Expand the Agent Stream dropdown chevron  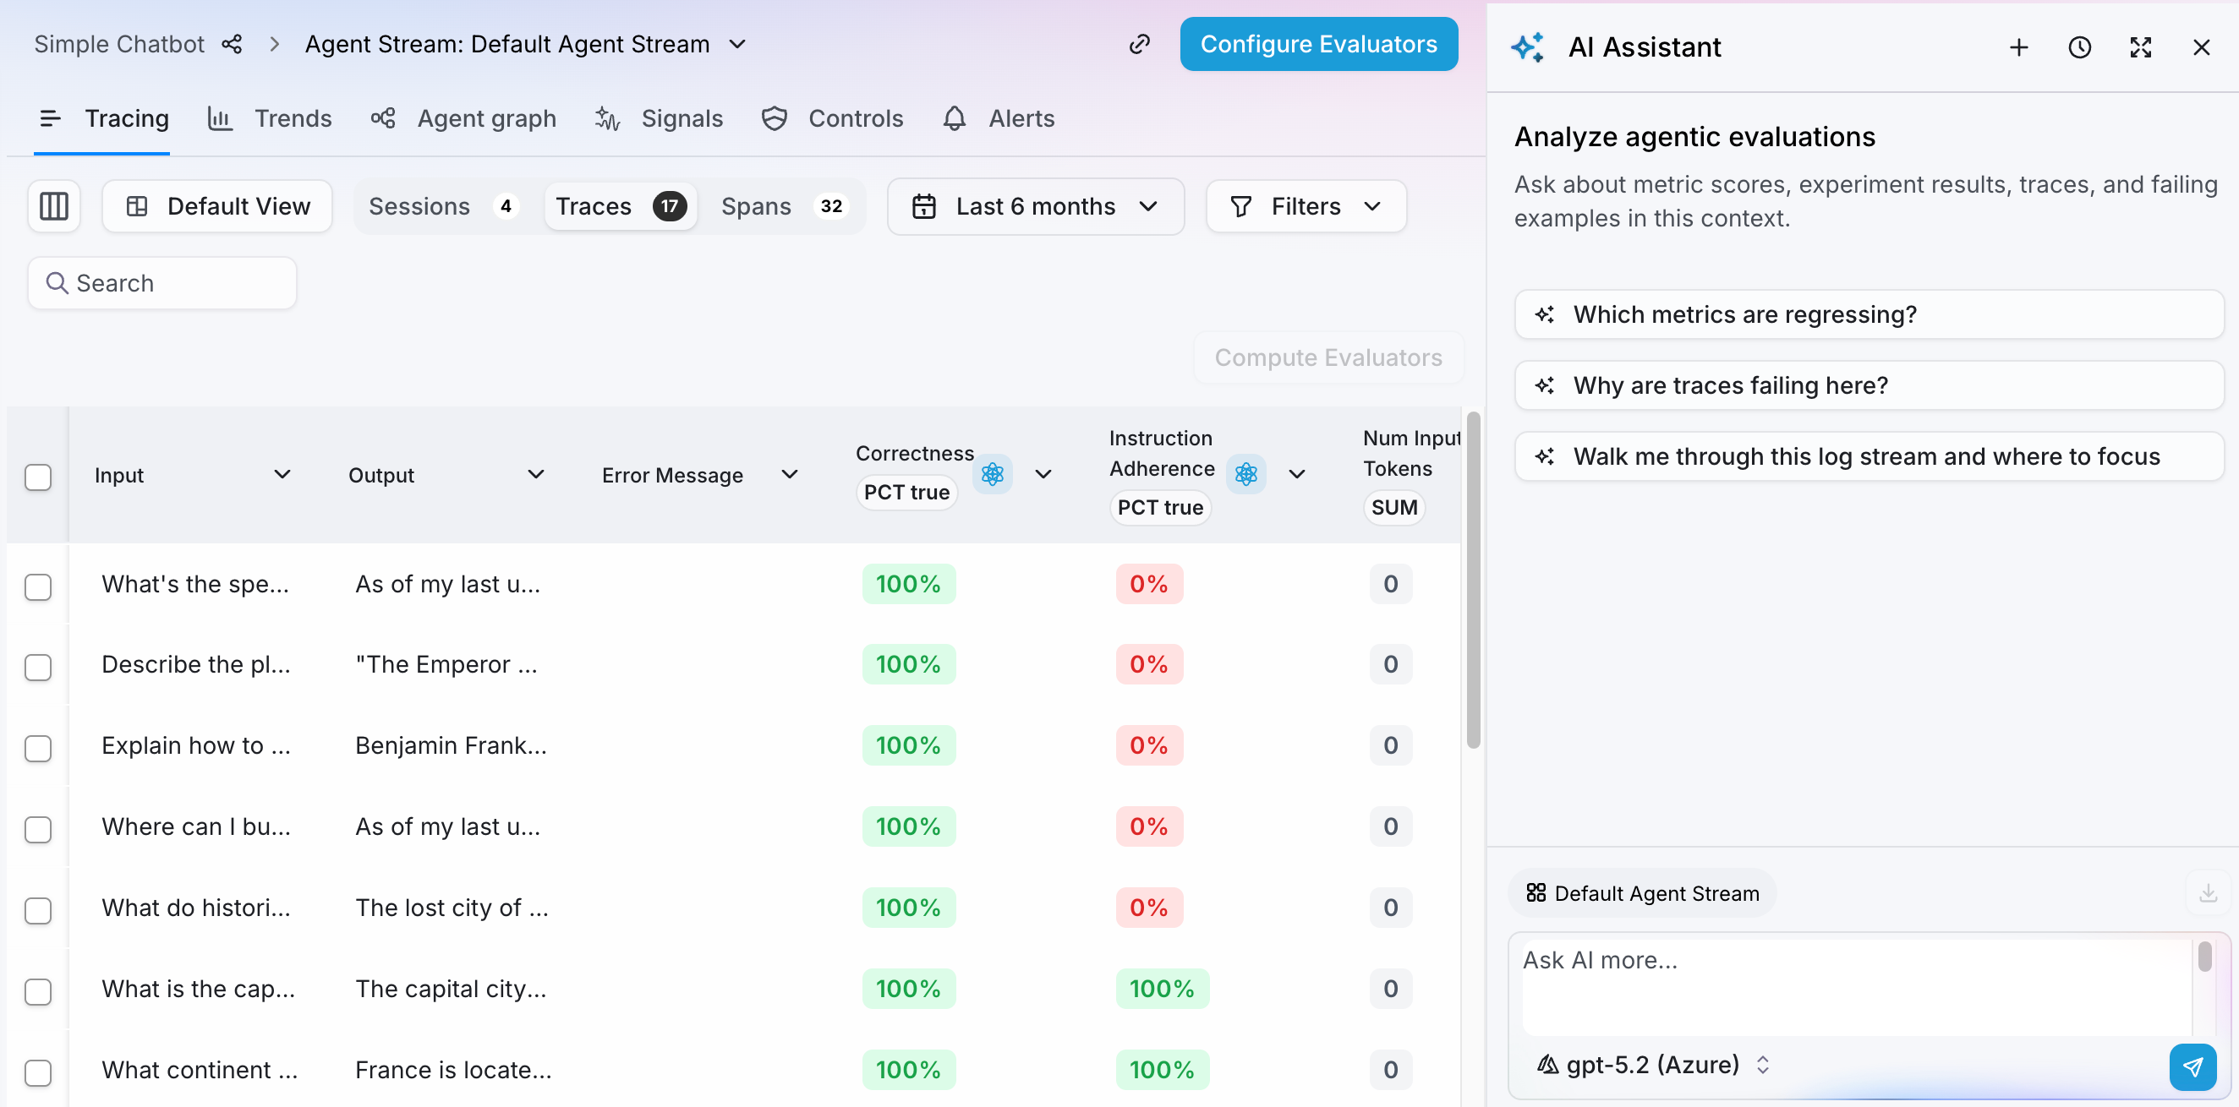[x=737, y=44]
